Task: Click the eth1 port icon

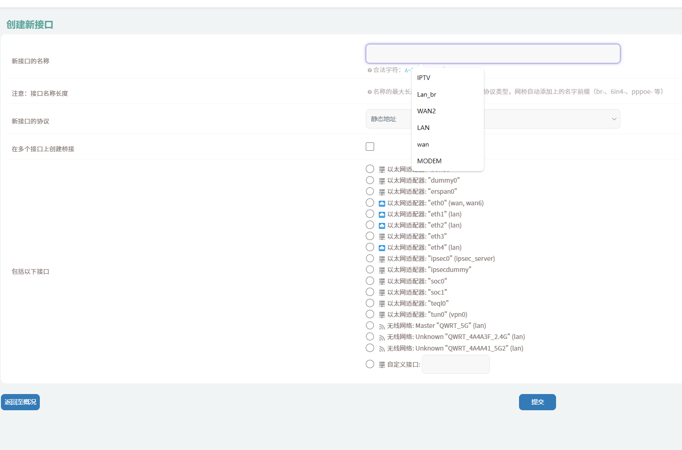Action: [x=382, y=215]
